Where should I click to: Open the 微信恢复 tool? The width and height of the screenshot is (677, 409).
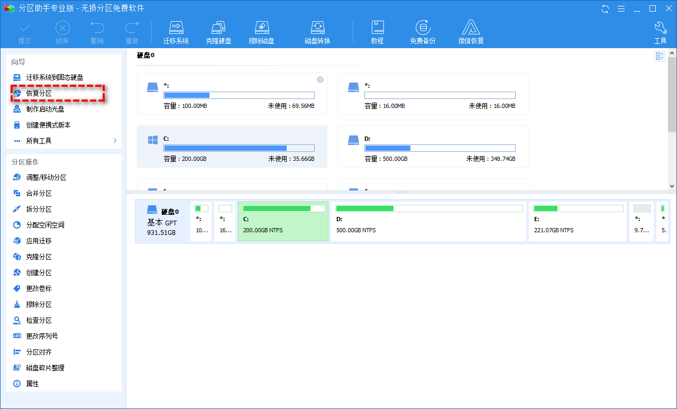click(471, 33)
